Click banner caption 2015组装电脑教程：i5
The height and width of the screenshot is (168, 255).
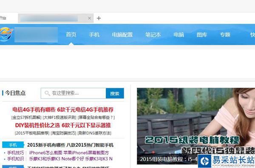[x=168, y=159]
